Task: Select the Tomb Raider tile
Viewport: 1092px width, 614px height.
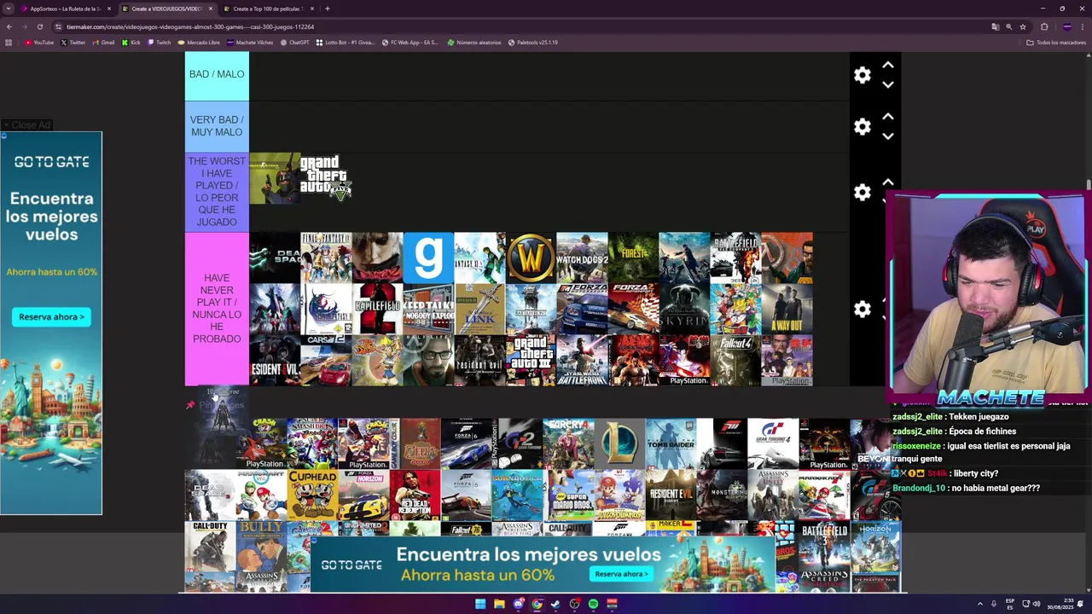Action: 671,443
